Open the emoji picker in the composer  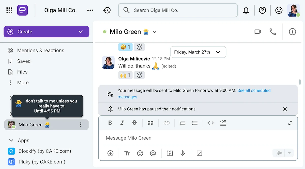(140, 153)
